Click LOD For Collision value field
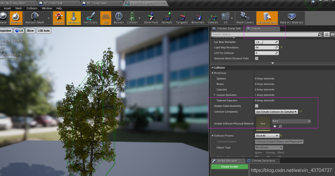The width and height of the screenshot is (335, 176). (267, 53)
